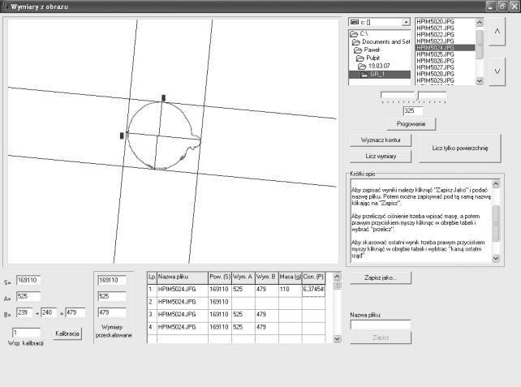The height and width of the screenshot is (387, 521).
Task: Click file list scrollbar up arrow
Action: click(480, 23)
